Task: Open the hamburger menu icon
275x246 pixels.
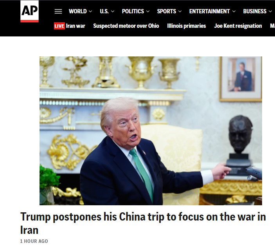Action: pyautogui.click(x=58, y=11)
